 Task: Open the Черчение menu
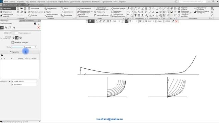coord(41,2)
